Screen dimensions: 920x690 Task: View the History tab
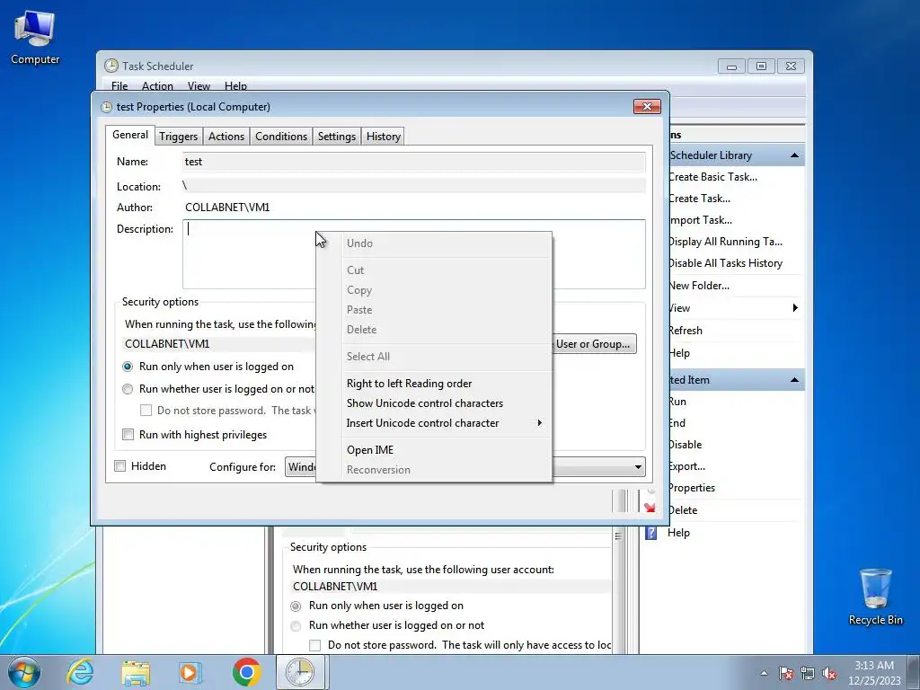[383, 137]
